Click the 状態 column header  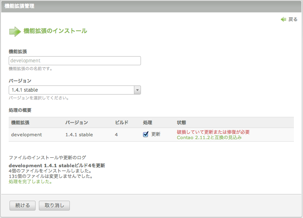(181, 123)
